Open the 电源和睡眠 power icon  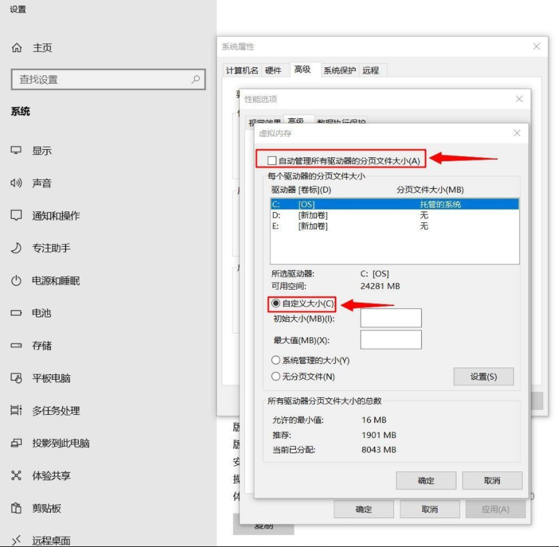pos(16,281)
